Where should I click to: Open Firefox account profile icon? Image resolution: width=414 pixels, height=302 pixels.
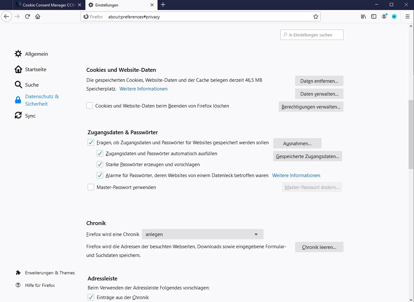384,16
